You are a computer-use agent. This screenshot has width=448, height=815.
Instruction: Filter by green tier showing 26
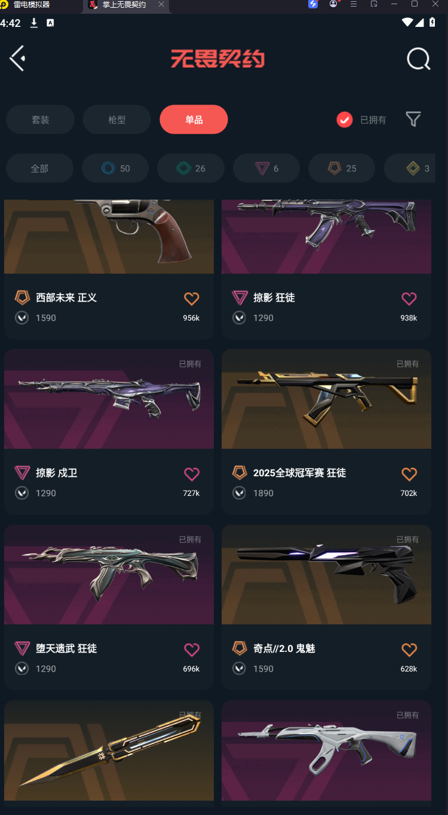(x=191, y=168)
